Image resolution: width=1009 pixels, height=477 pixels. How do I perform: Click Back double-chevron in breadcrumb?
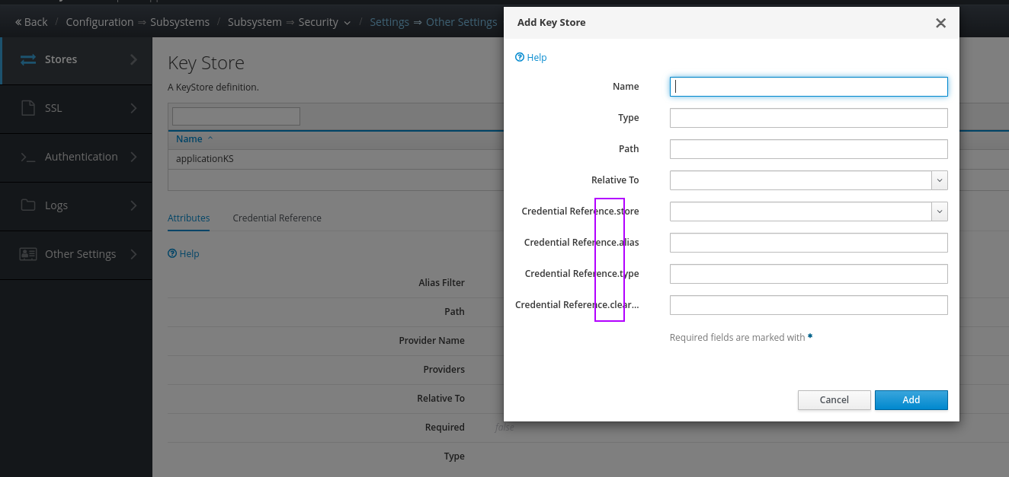pos(18,22)
